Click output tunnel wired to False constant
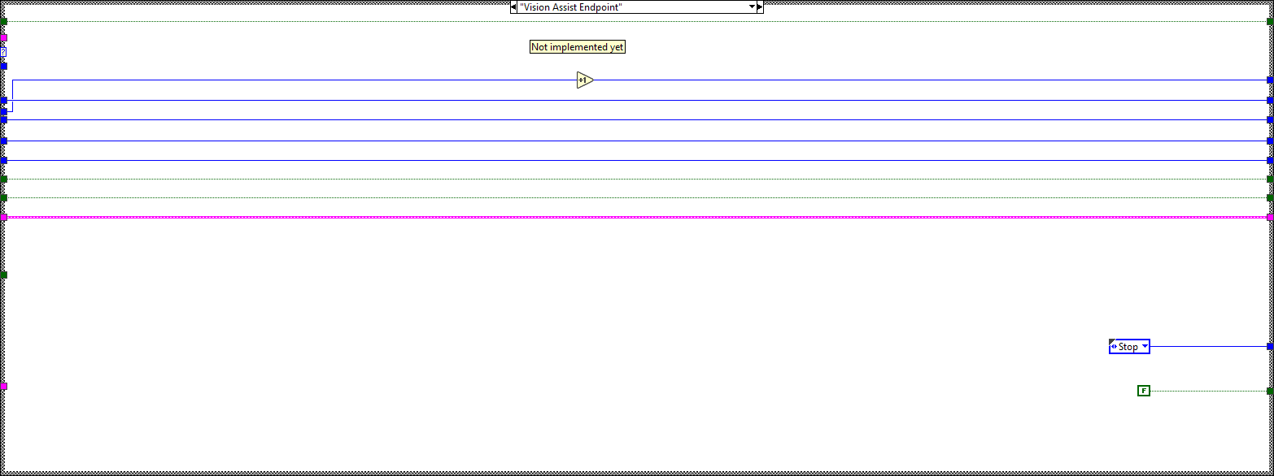 point(1269,391)
